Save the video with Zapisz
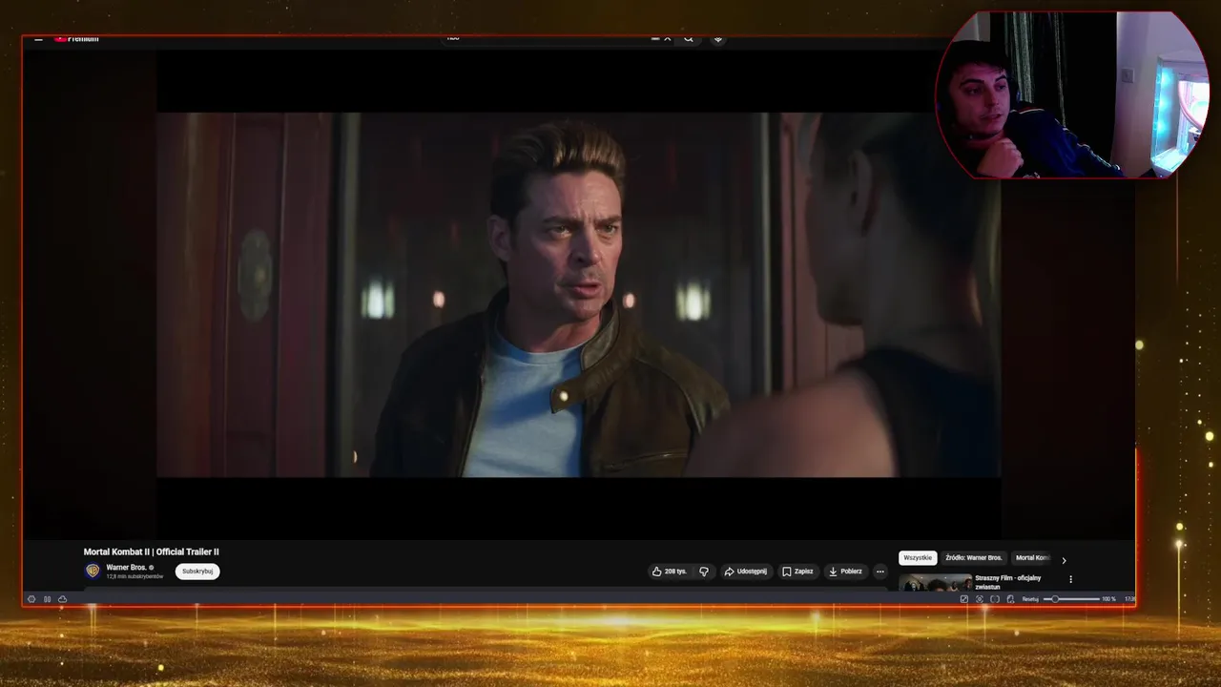 click(797, 572)
